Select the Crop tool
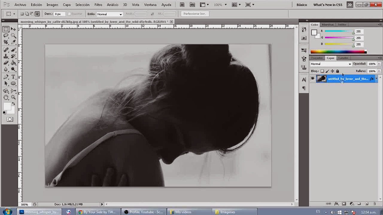The width and height of the screenshot is (383, 215). click(6, 42)
